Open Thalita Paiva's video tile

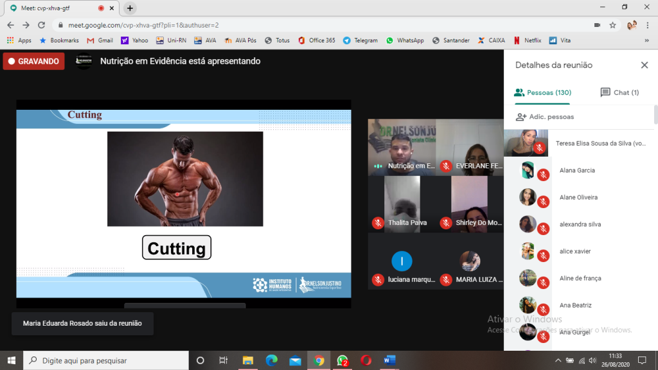tap(402, 204)
